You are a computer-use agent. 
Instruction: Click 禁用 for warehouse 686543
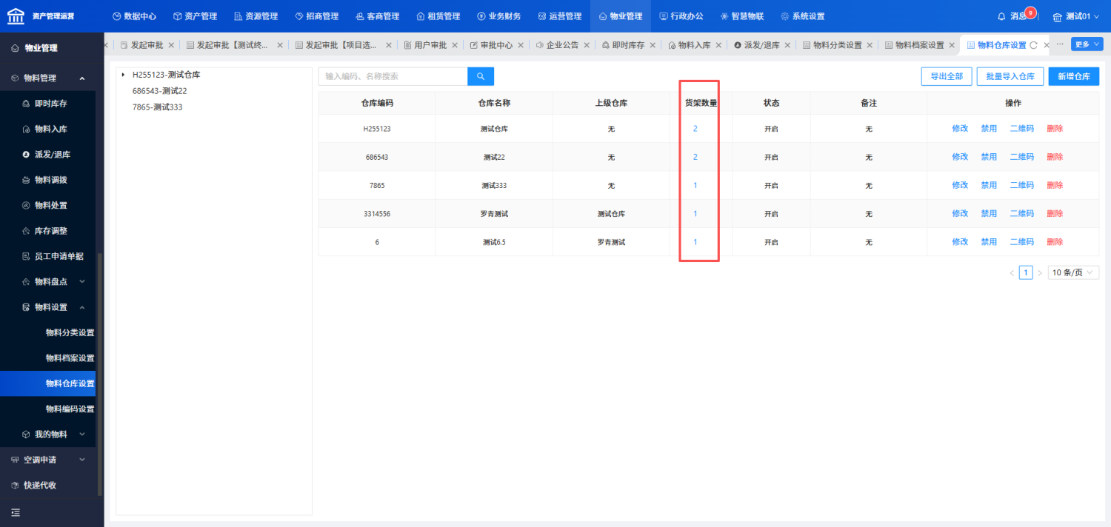coord(989,157)
